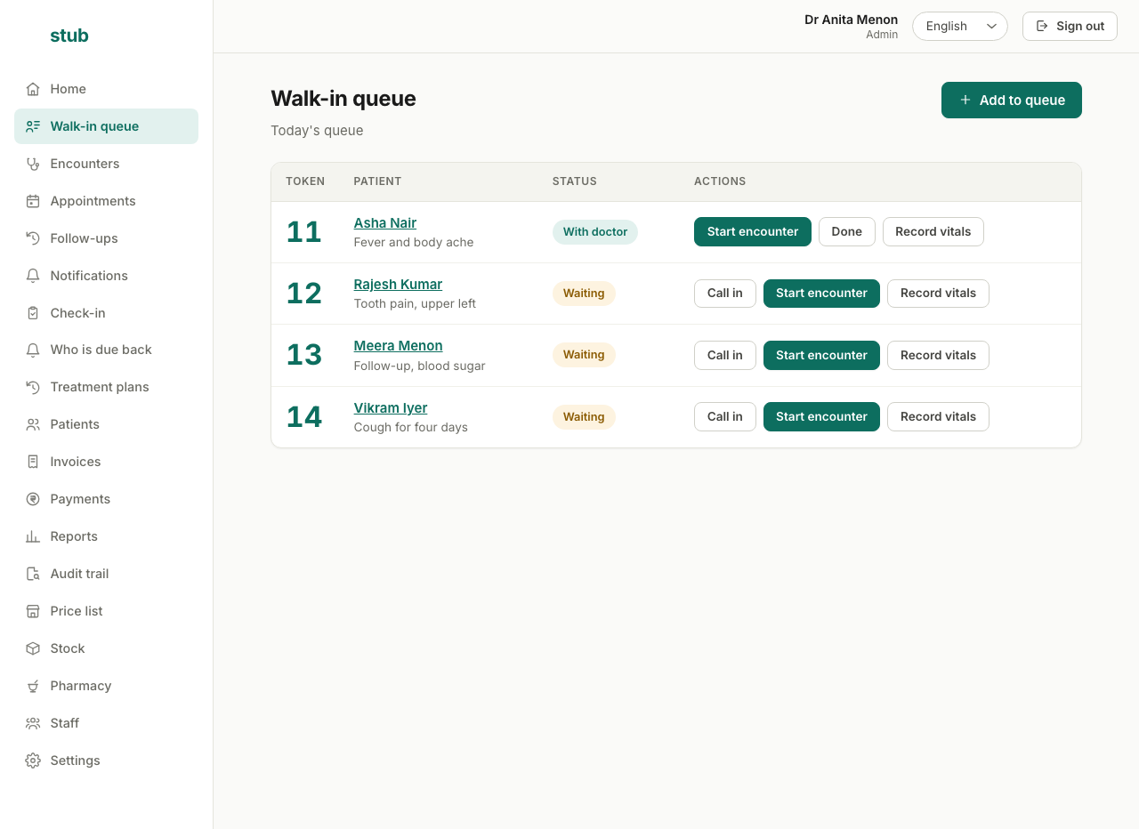Click the storefront icon beside Price list
This screenshot has height=829, width=1139.
33,611
